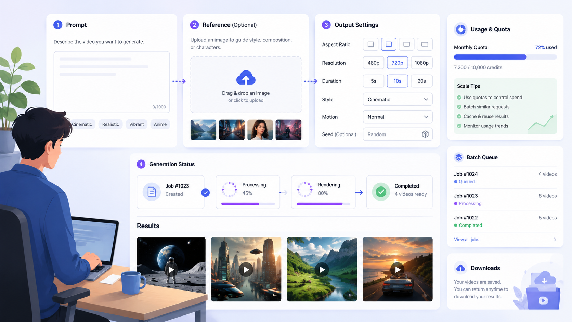Click into the prompt description text area
This screenshot has height=322, width=572.
click(x=112, y=82)
